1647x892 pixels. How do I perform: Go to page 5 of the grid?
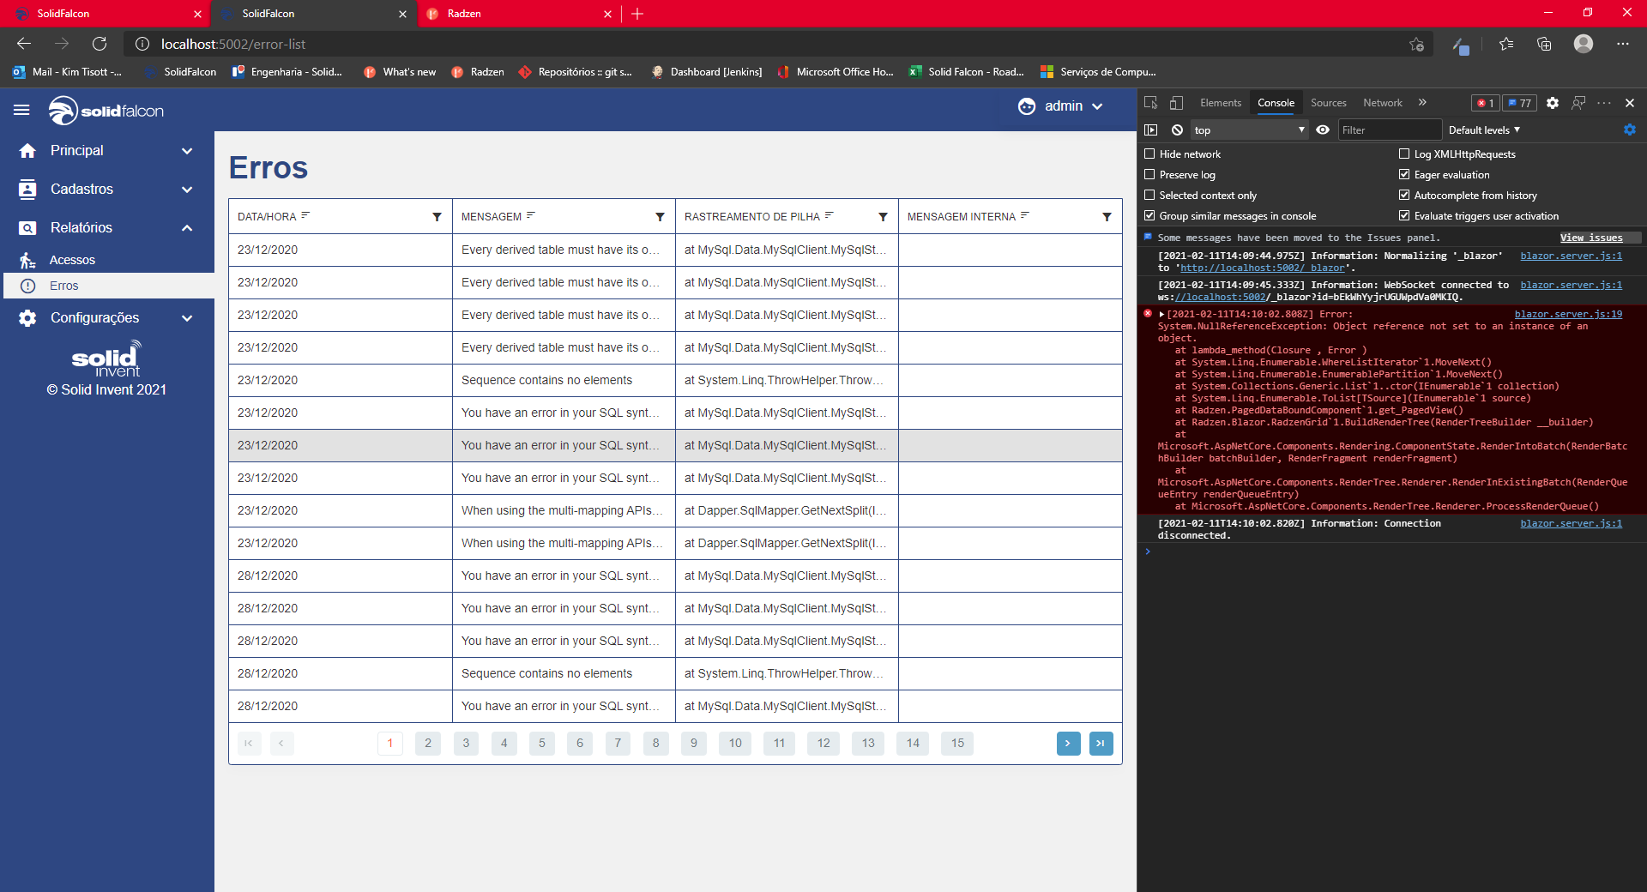pyautogui.click(x=542, y=744)
